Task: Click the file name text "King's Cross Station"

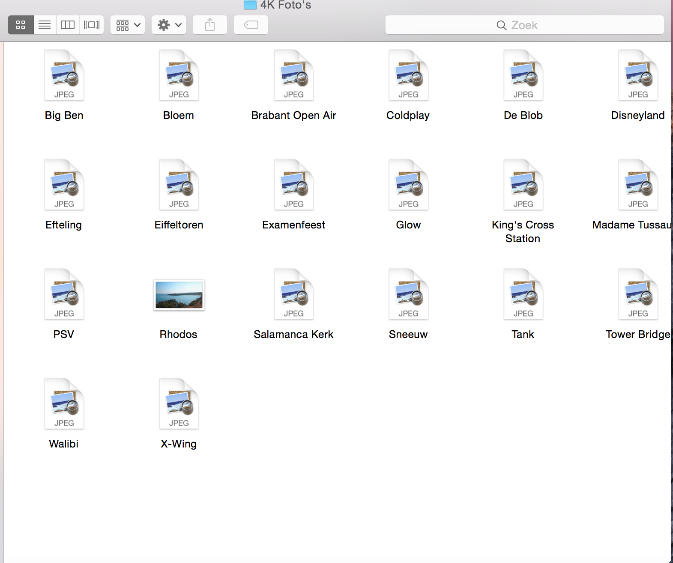Action: 523,232
